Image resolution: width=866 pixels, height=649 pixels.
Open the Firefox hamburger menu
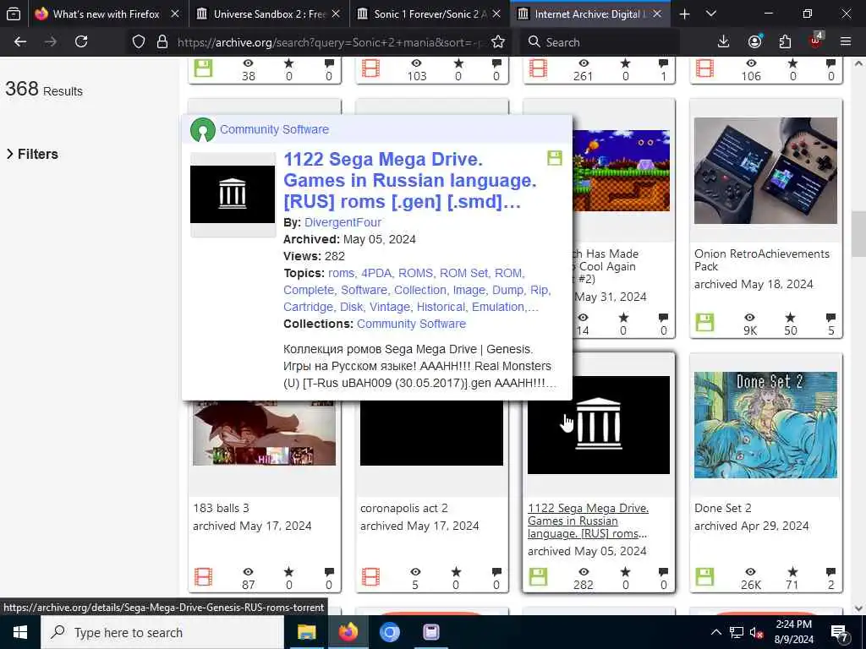point(845,42)
